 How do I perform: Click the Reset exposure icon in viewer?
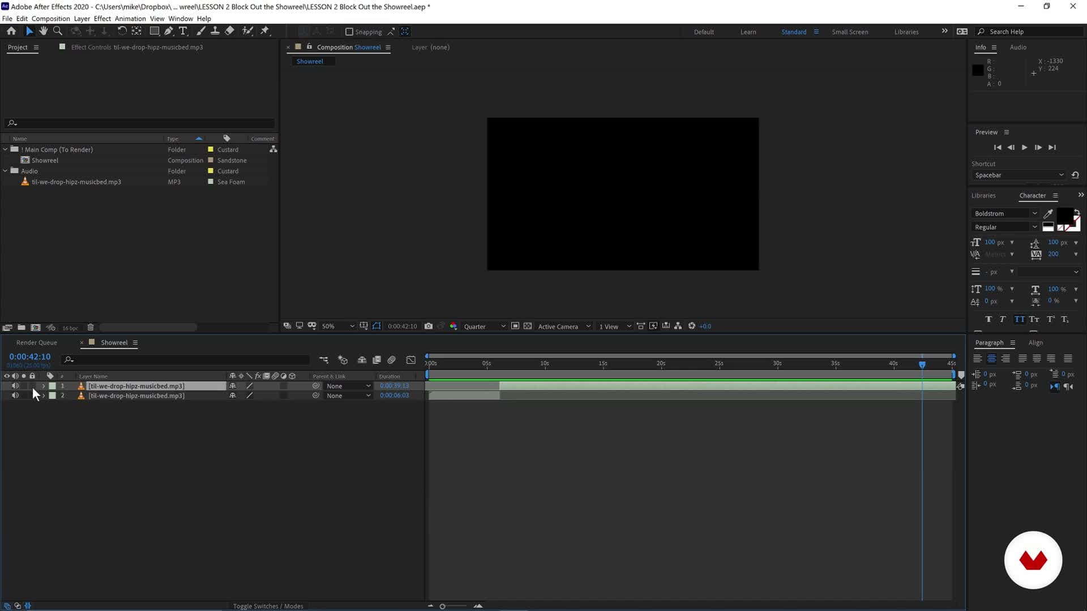[691, 326]
